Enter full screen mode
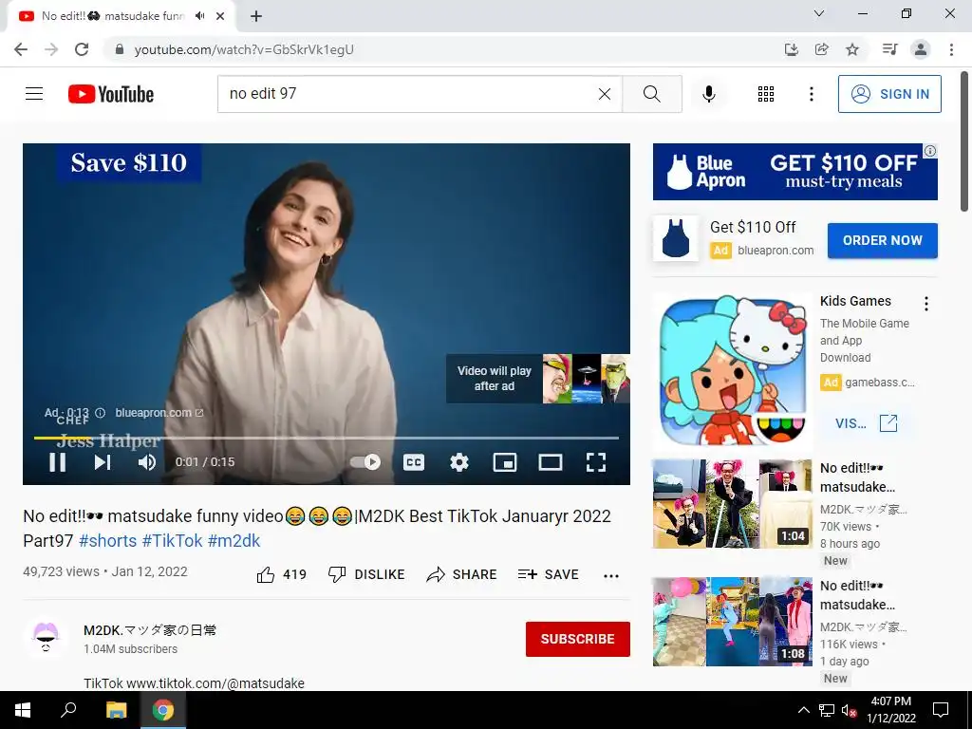 596,462
